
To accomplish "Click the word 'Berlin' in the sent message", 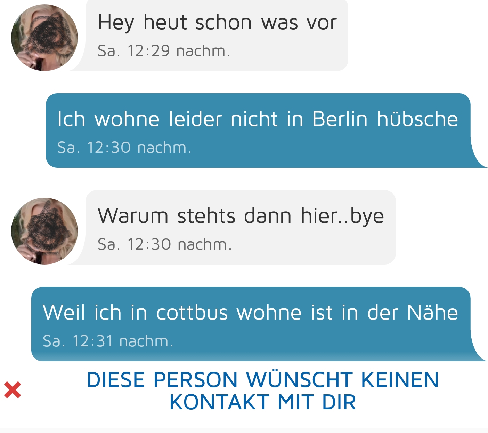I will pyautogui.click(x=340, y=119).
